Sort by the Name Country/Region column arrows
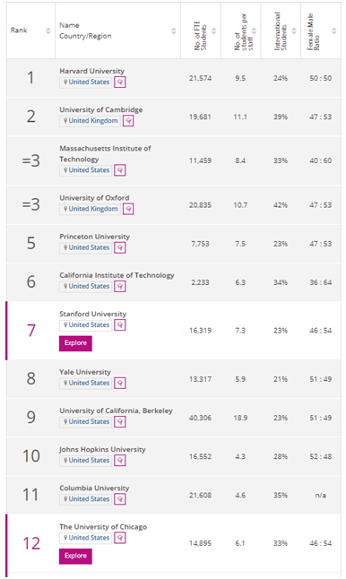This screenshot has width=346, height=579. coord(174,31)
